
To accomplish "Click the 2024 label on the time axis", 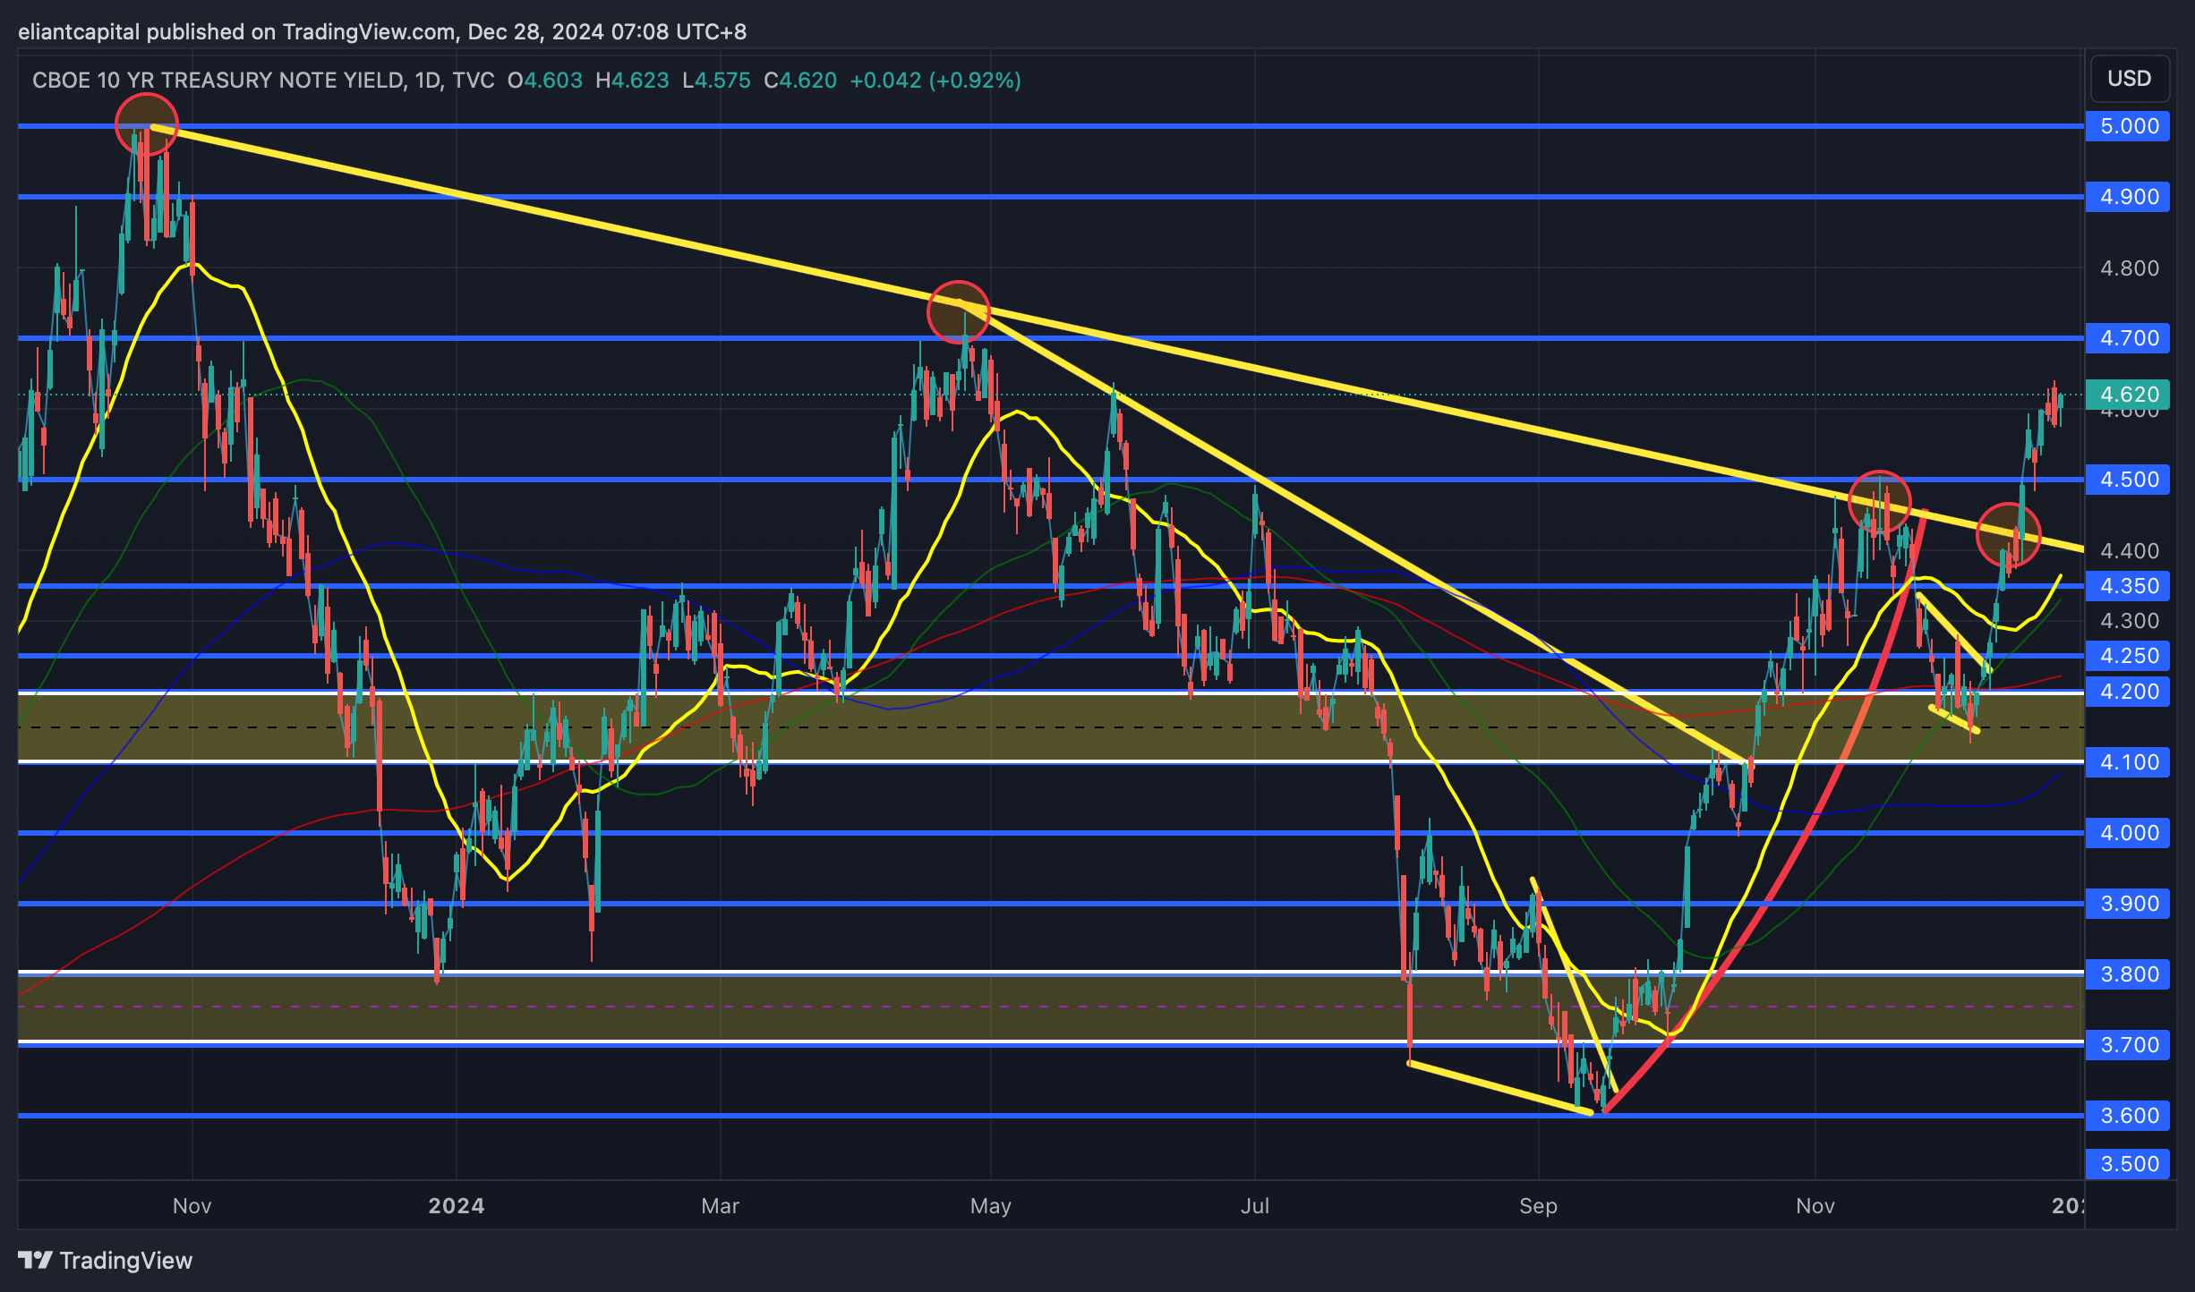I will click(x=456, y=1206).
